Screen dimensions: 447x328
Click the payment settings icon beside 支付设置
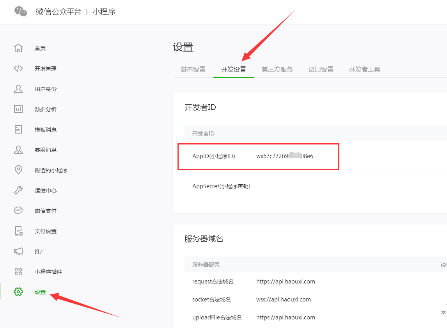[x=19, y=231]
